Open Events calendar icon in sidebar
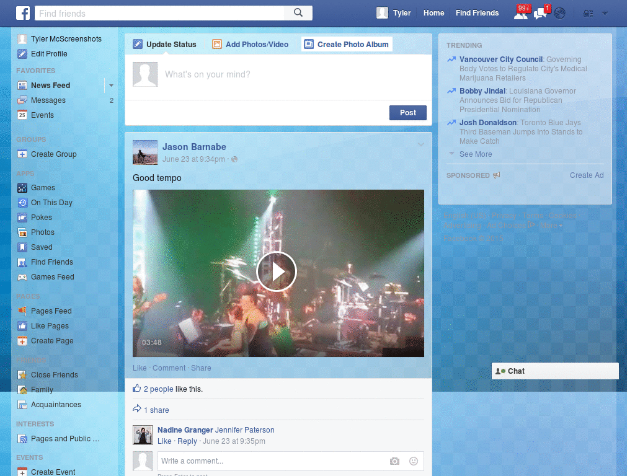The width and height of the screenshot is (635, 476). click(22, 115)
